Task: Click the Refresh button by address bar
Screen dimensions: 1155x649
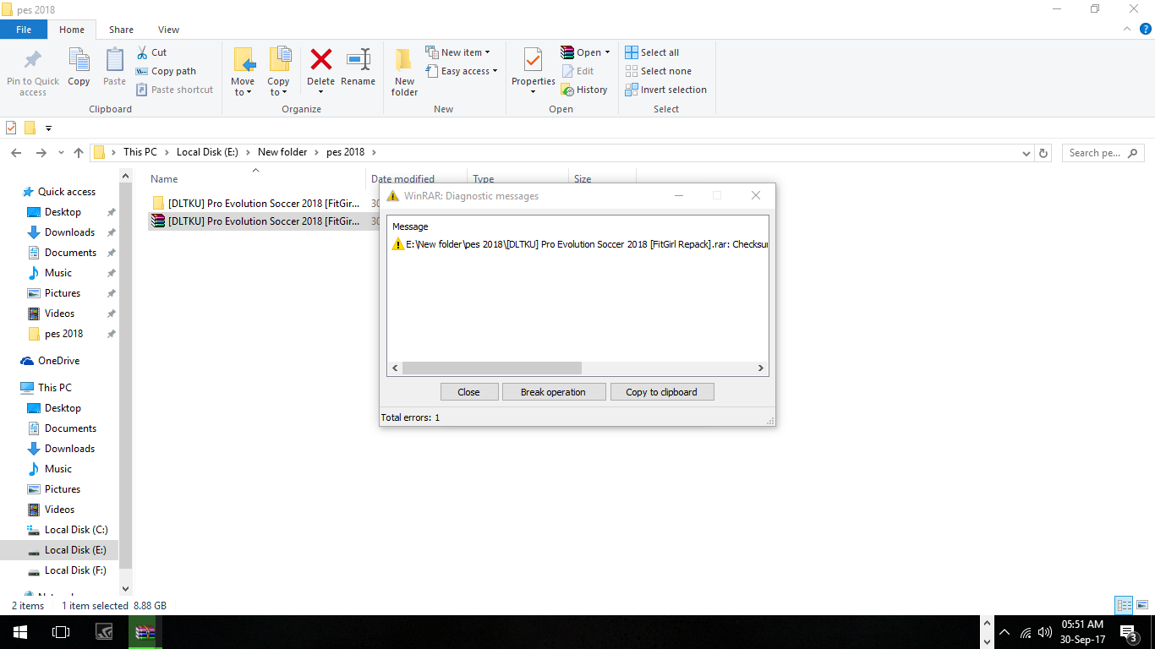Action: 1043,153
